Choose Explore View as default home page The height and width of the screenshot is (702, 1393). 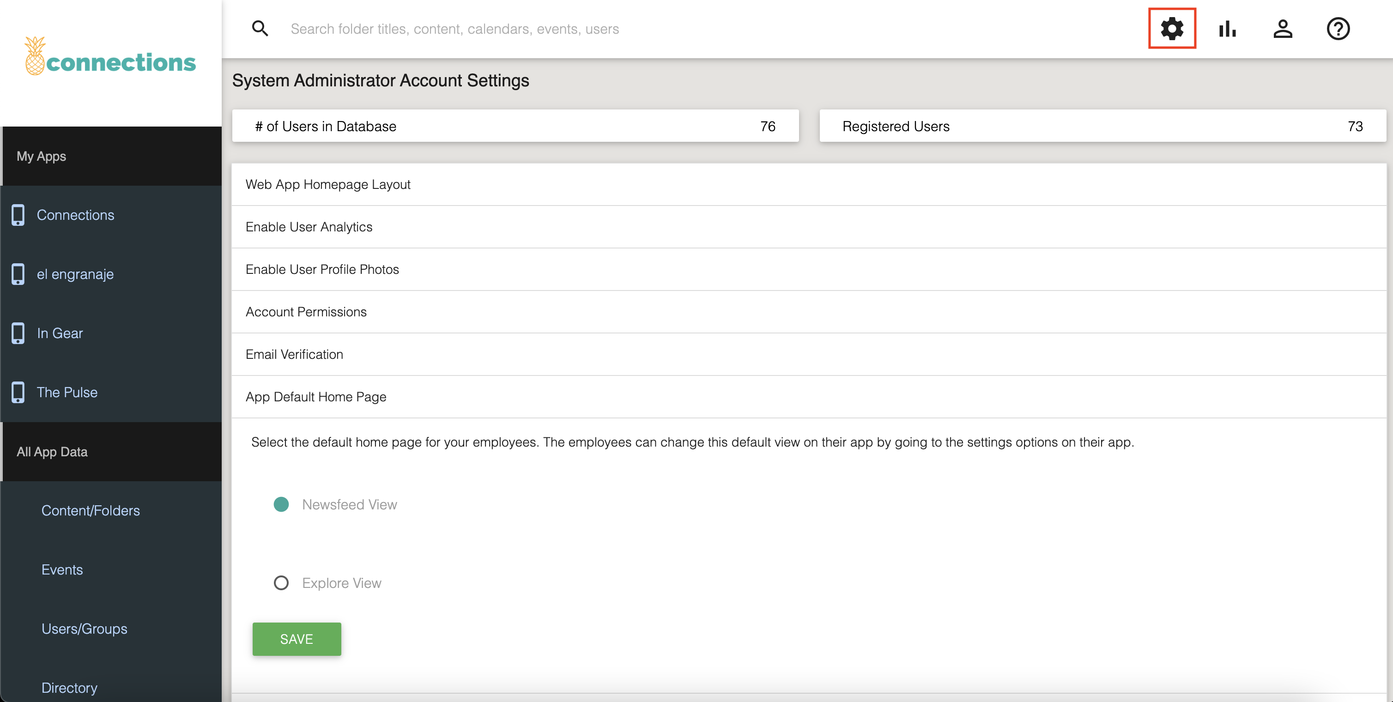coord(281,582)
